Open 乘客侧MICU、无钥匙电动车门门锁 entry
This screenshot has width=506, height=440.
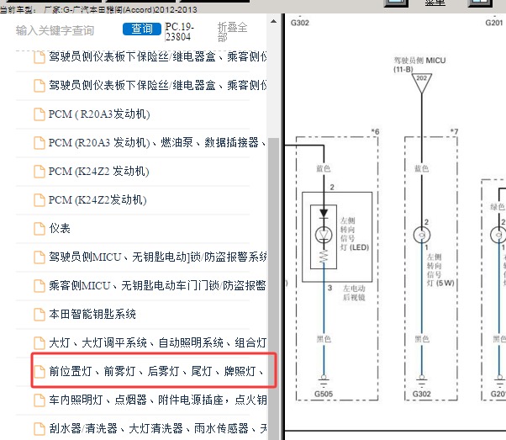157,285
